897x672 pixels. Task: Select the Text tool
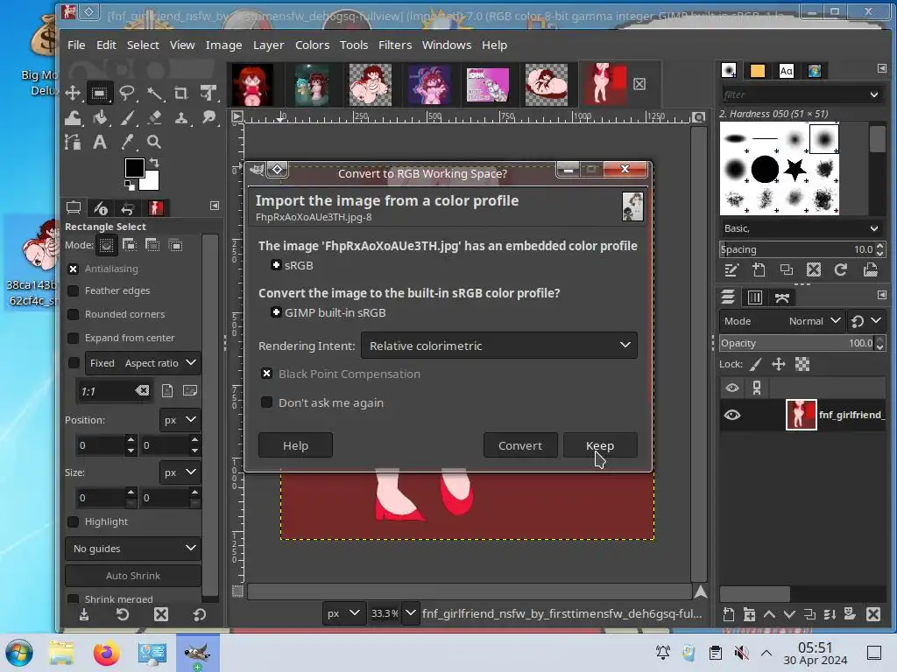[x=100, y=142]
